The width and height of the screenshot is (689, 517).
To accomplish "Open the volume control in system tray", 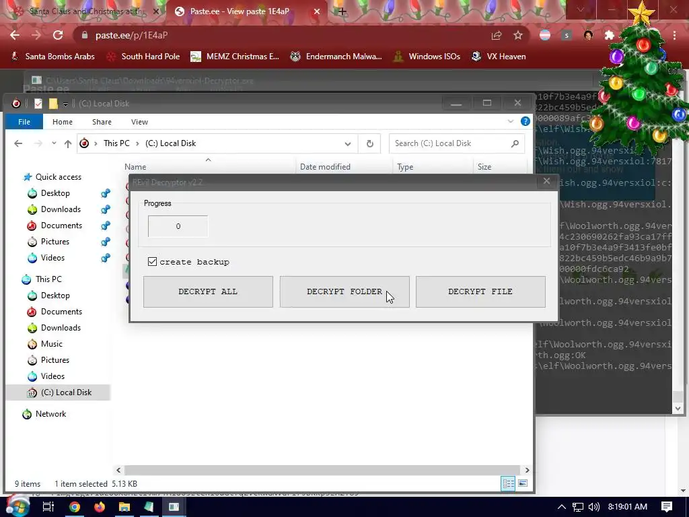I will pos(593,507).
